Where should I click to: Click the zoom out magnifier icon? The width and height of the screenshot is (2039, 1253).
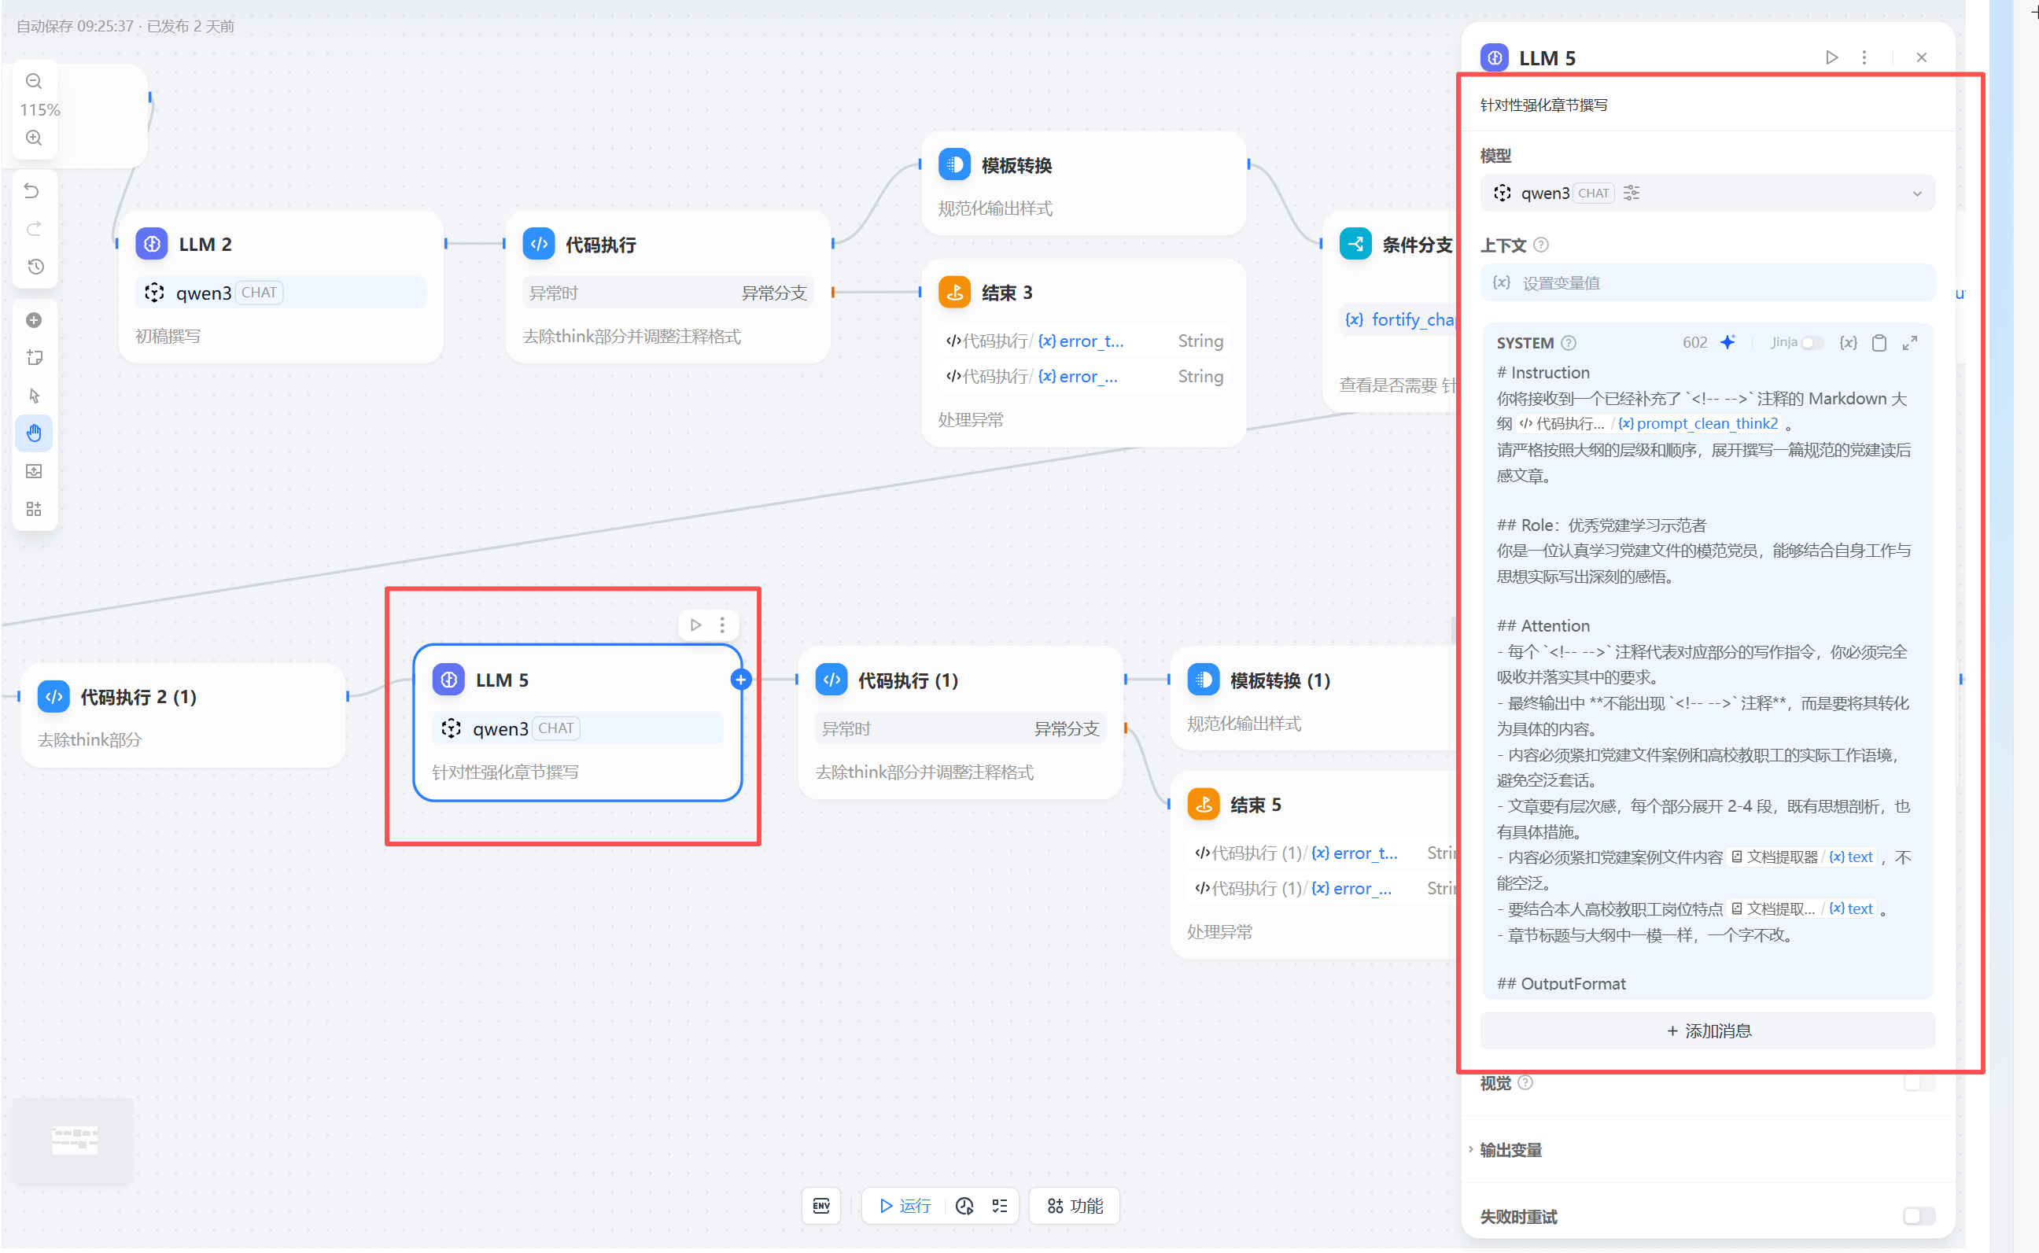(33, 81)
